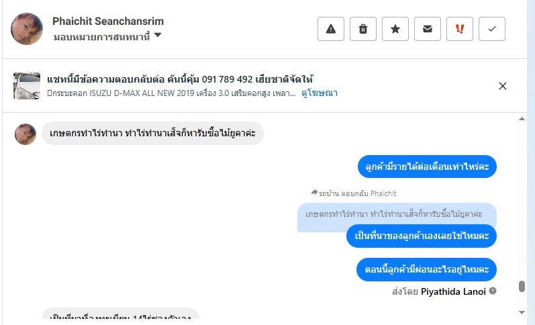Image resolution: width=535 pixels, height=325 pixels.
Task: Click the ISUZU D-MAX ad thumbnail
Action: [x=27, y=86]
